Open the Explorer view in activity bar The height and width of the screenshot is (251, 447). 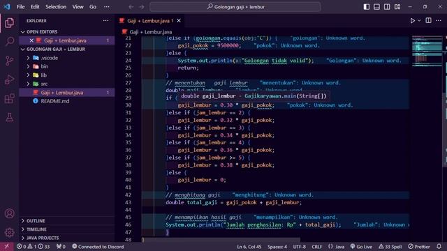pos(9,23)
